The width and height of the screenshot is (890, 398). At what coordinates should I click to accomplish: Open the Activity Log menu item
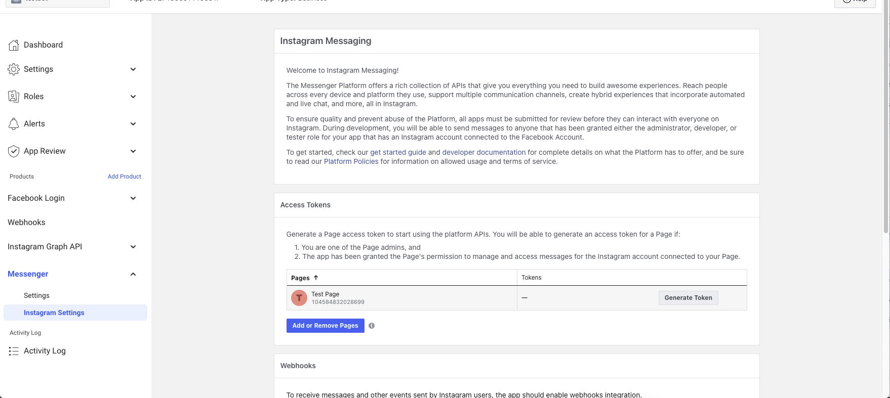tap(45, 351)
